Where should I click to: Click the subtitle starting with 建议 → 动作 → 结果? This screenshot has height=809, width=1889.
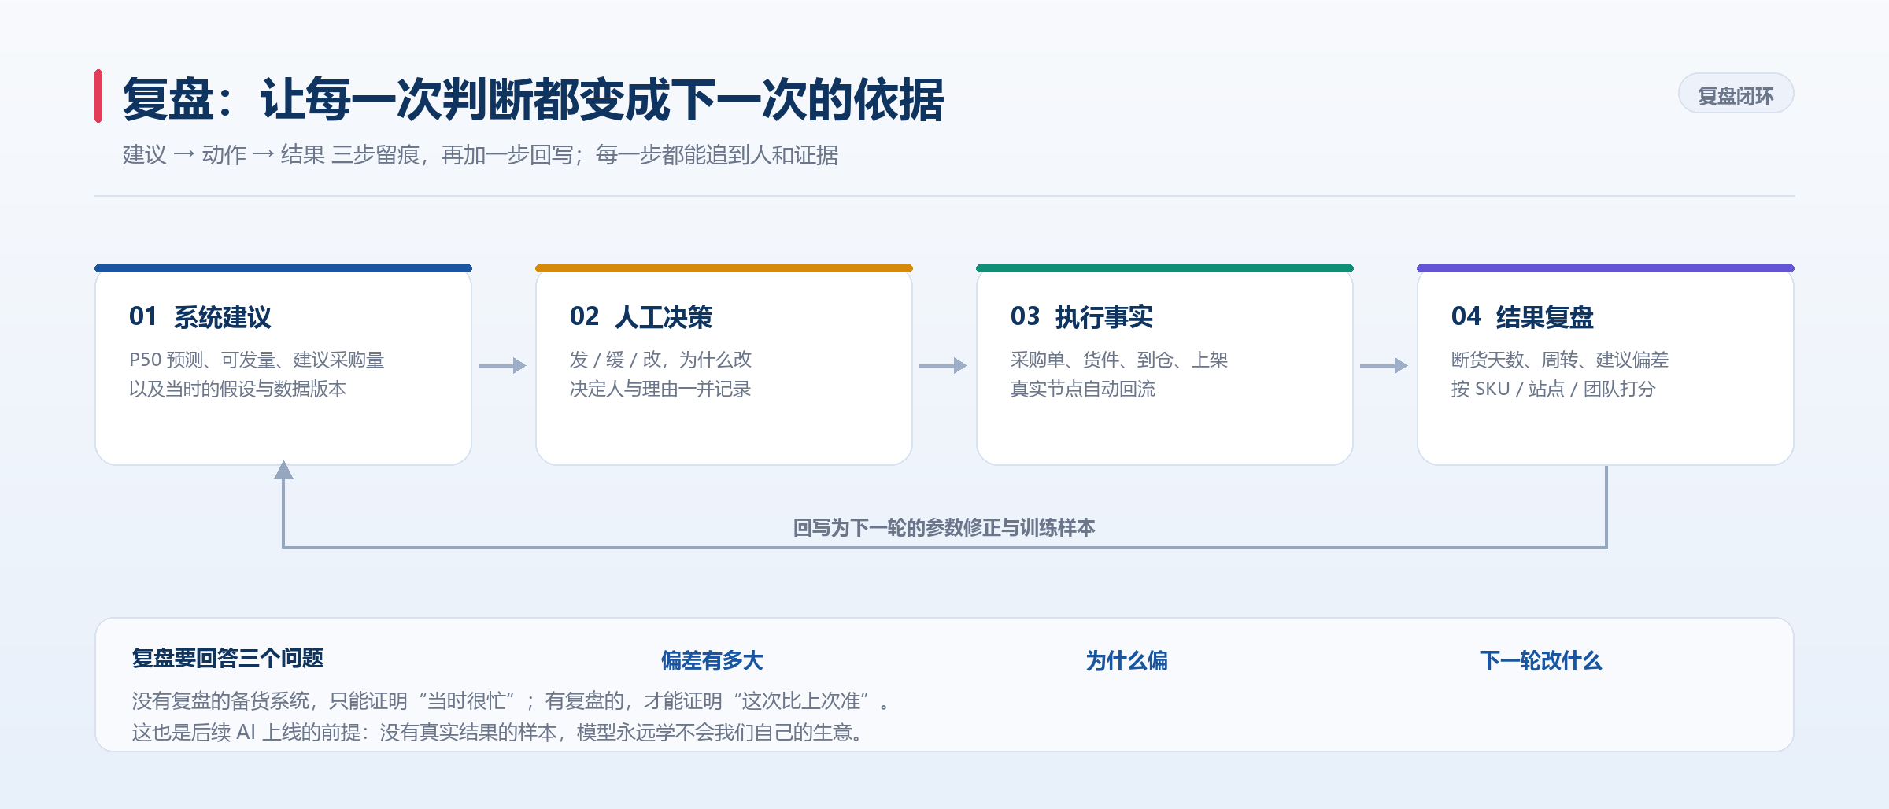coord(480,155)
